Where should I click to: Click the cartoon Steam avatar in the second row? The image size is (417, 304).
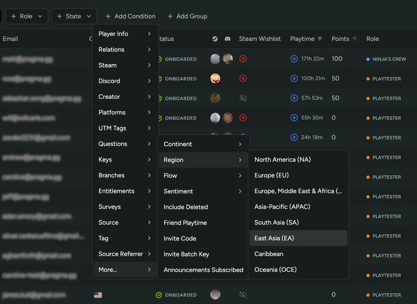click(215, 78)
